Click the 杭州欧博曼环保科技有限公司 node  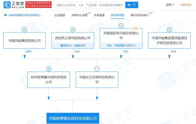(49, 80)
